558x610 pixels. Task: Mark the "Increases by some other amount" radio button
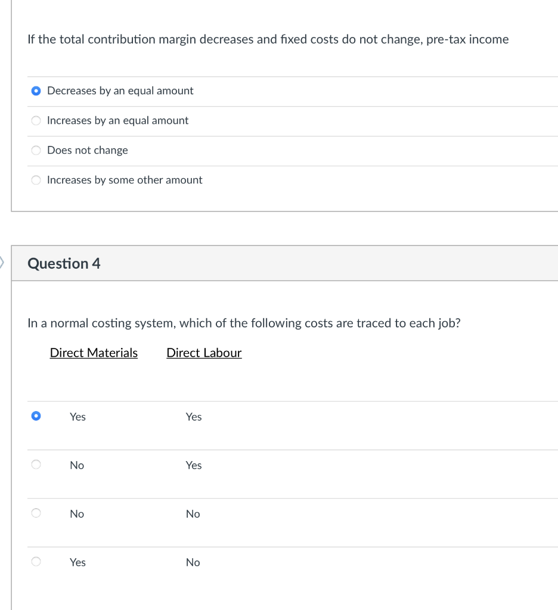36,180
